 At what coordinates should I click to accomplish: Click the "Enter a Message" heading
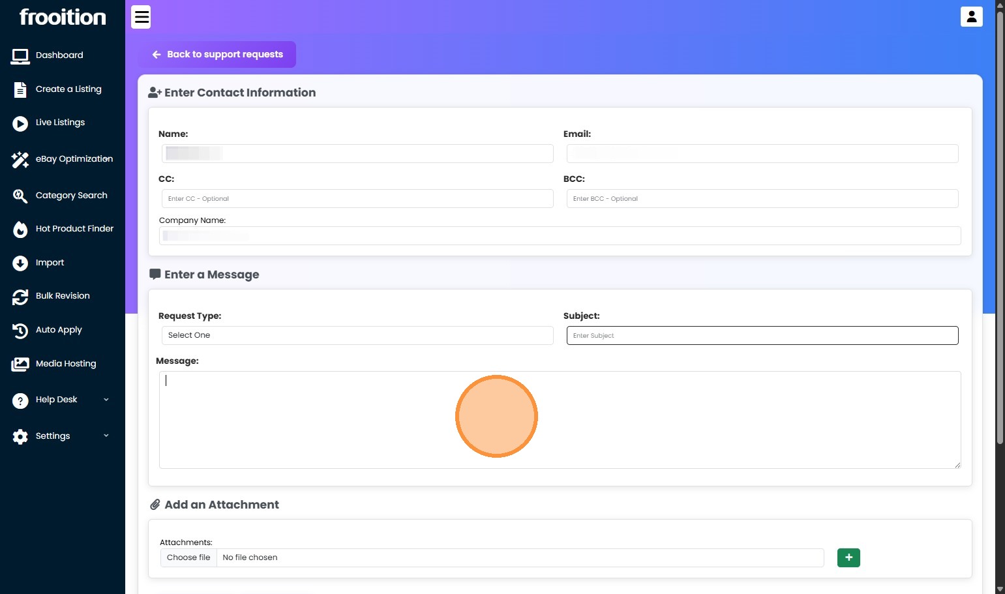coord(212,275)
